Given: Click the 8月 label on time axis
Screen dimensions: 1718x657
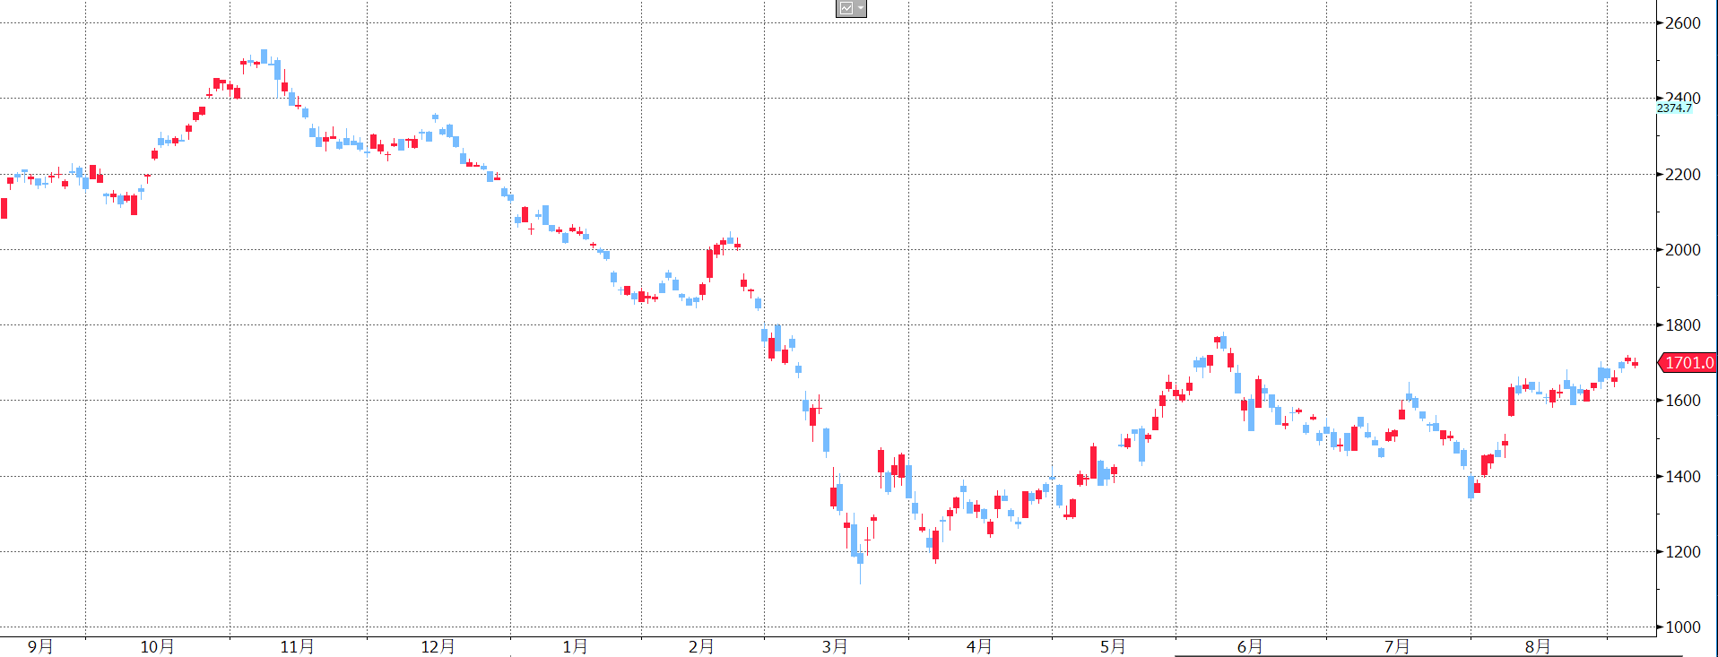Looking at the screenshot, I should 1538,646.
